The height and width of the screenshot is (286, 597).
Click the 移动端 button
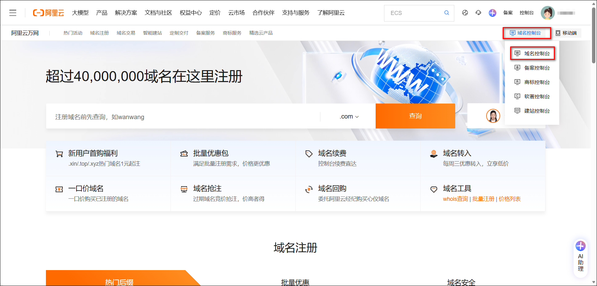point(566,33)
